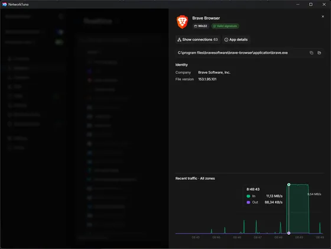Click the green In data point on chart
The height and width of the screenshot is (249, 331).
click(289, 185)
